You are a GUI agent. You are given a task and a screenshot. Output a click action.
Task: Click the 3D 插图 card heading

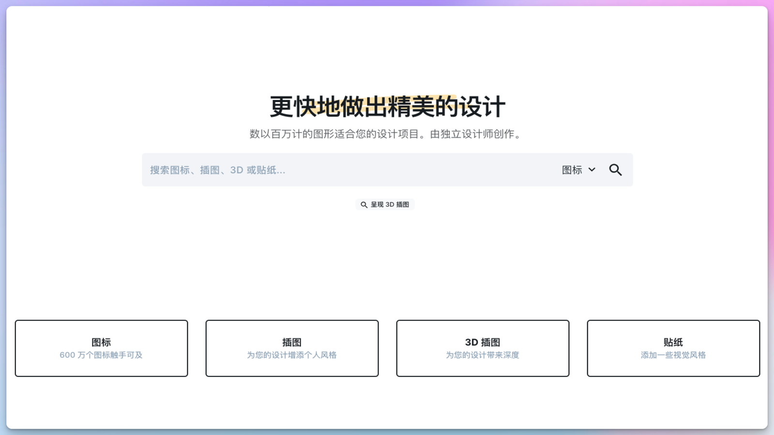482,342
